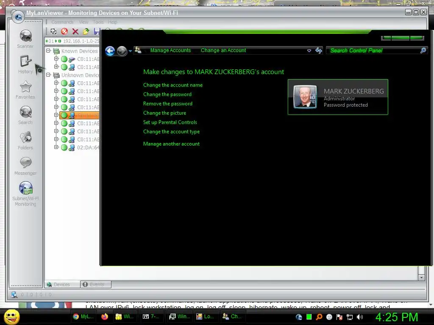Switch to the Events tab

point(96,284)
